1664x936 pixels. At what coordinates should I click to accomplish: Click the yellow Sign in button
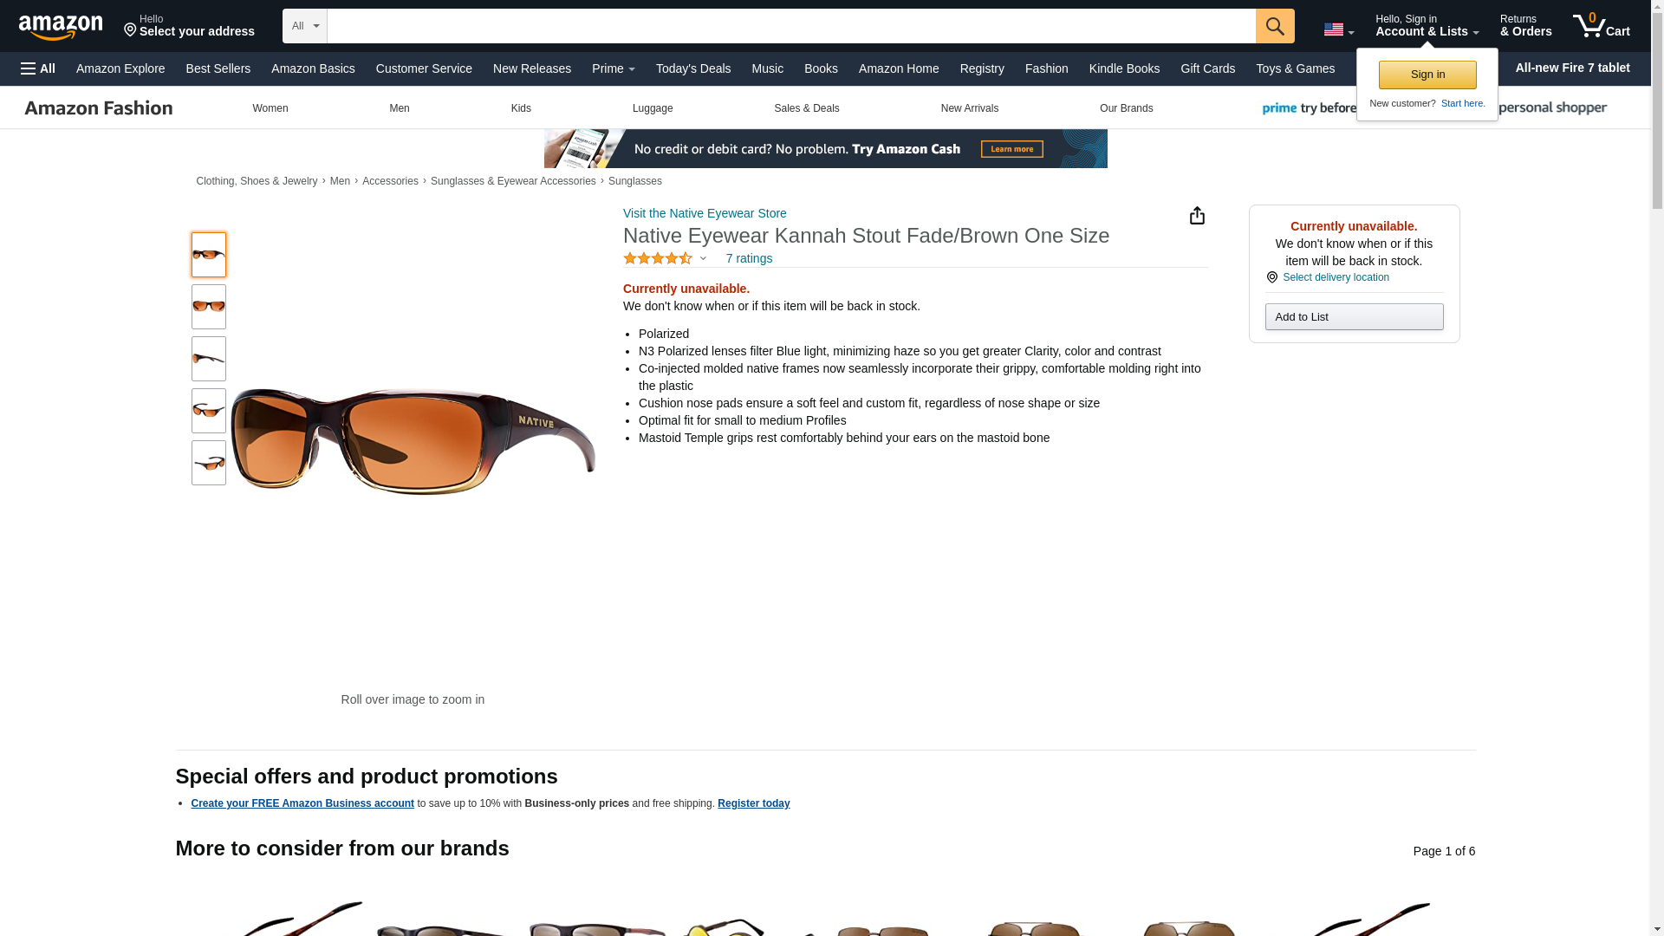click(x=1427, y=75)
